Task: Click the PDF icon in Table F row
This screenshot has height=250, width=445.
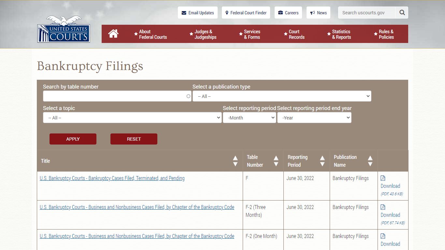Action: [383, 178]
